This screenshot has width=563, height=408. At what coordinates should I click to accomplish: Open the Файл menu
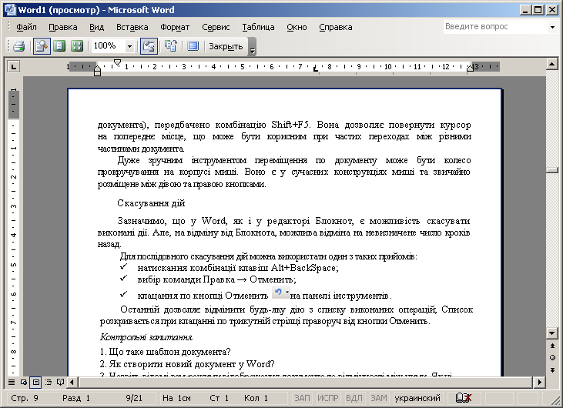pyautogui.click(x=26, y=27)
